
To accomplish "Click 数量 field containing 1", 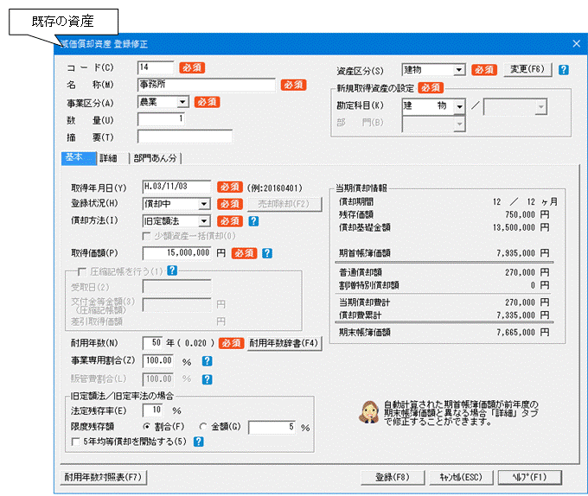I will [161, 119].
